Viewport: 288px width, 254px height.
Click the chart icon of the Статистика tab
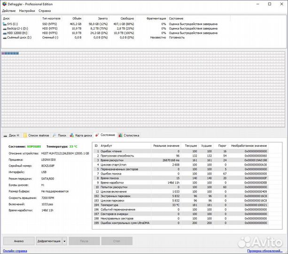pos(120,135)
